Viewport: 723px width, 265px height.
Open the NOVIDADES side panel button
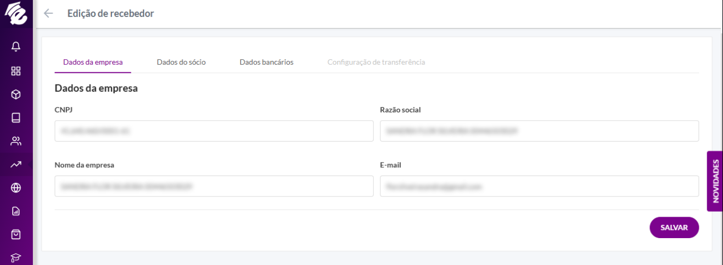[715, 181]
